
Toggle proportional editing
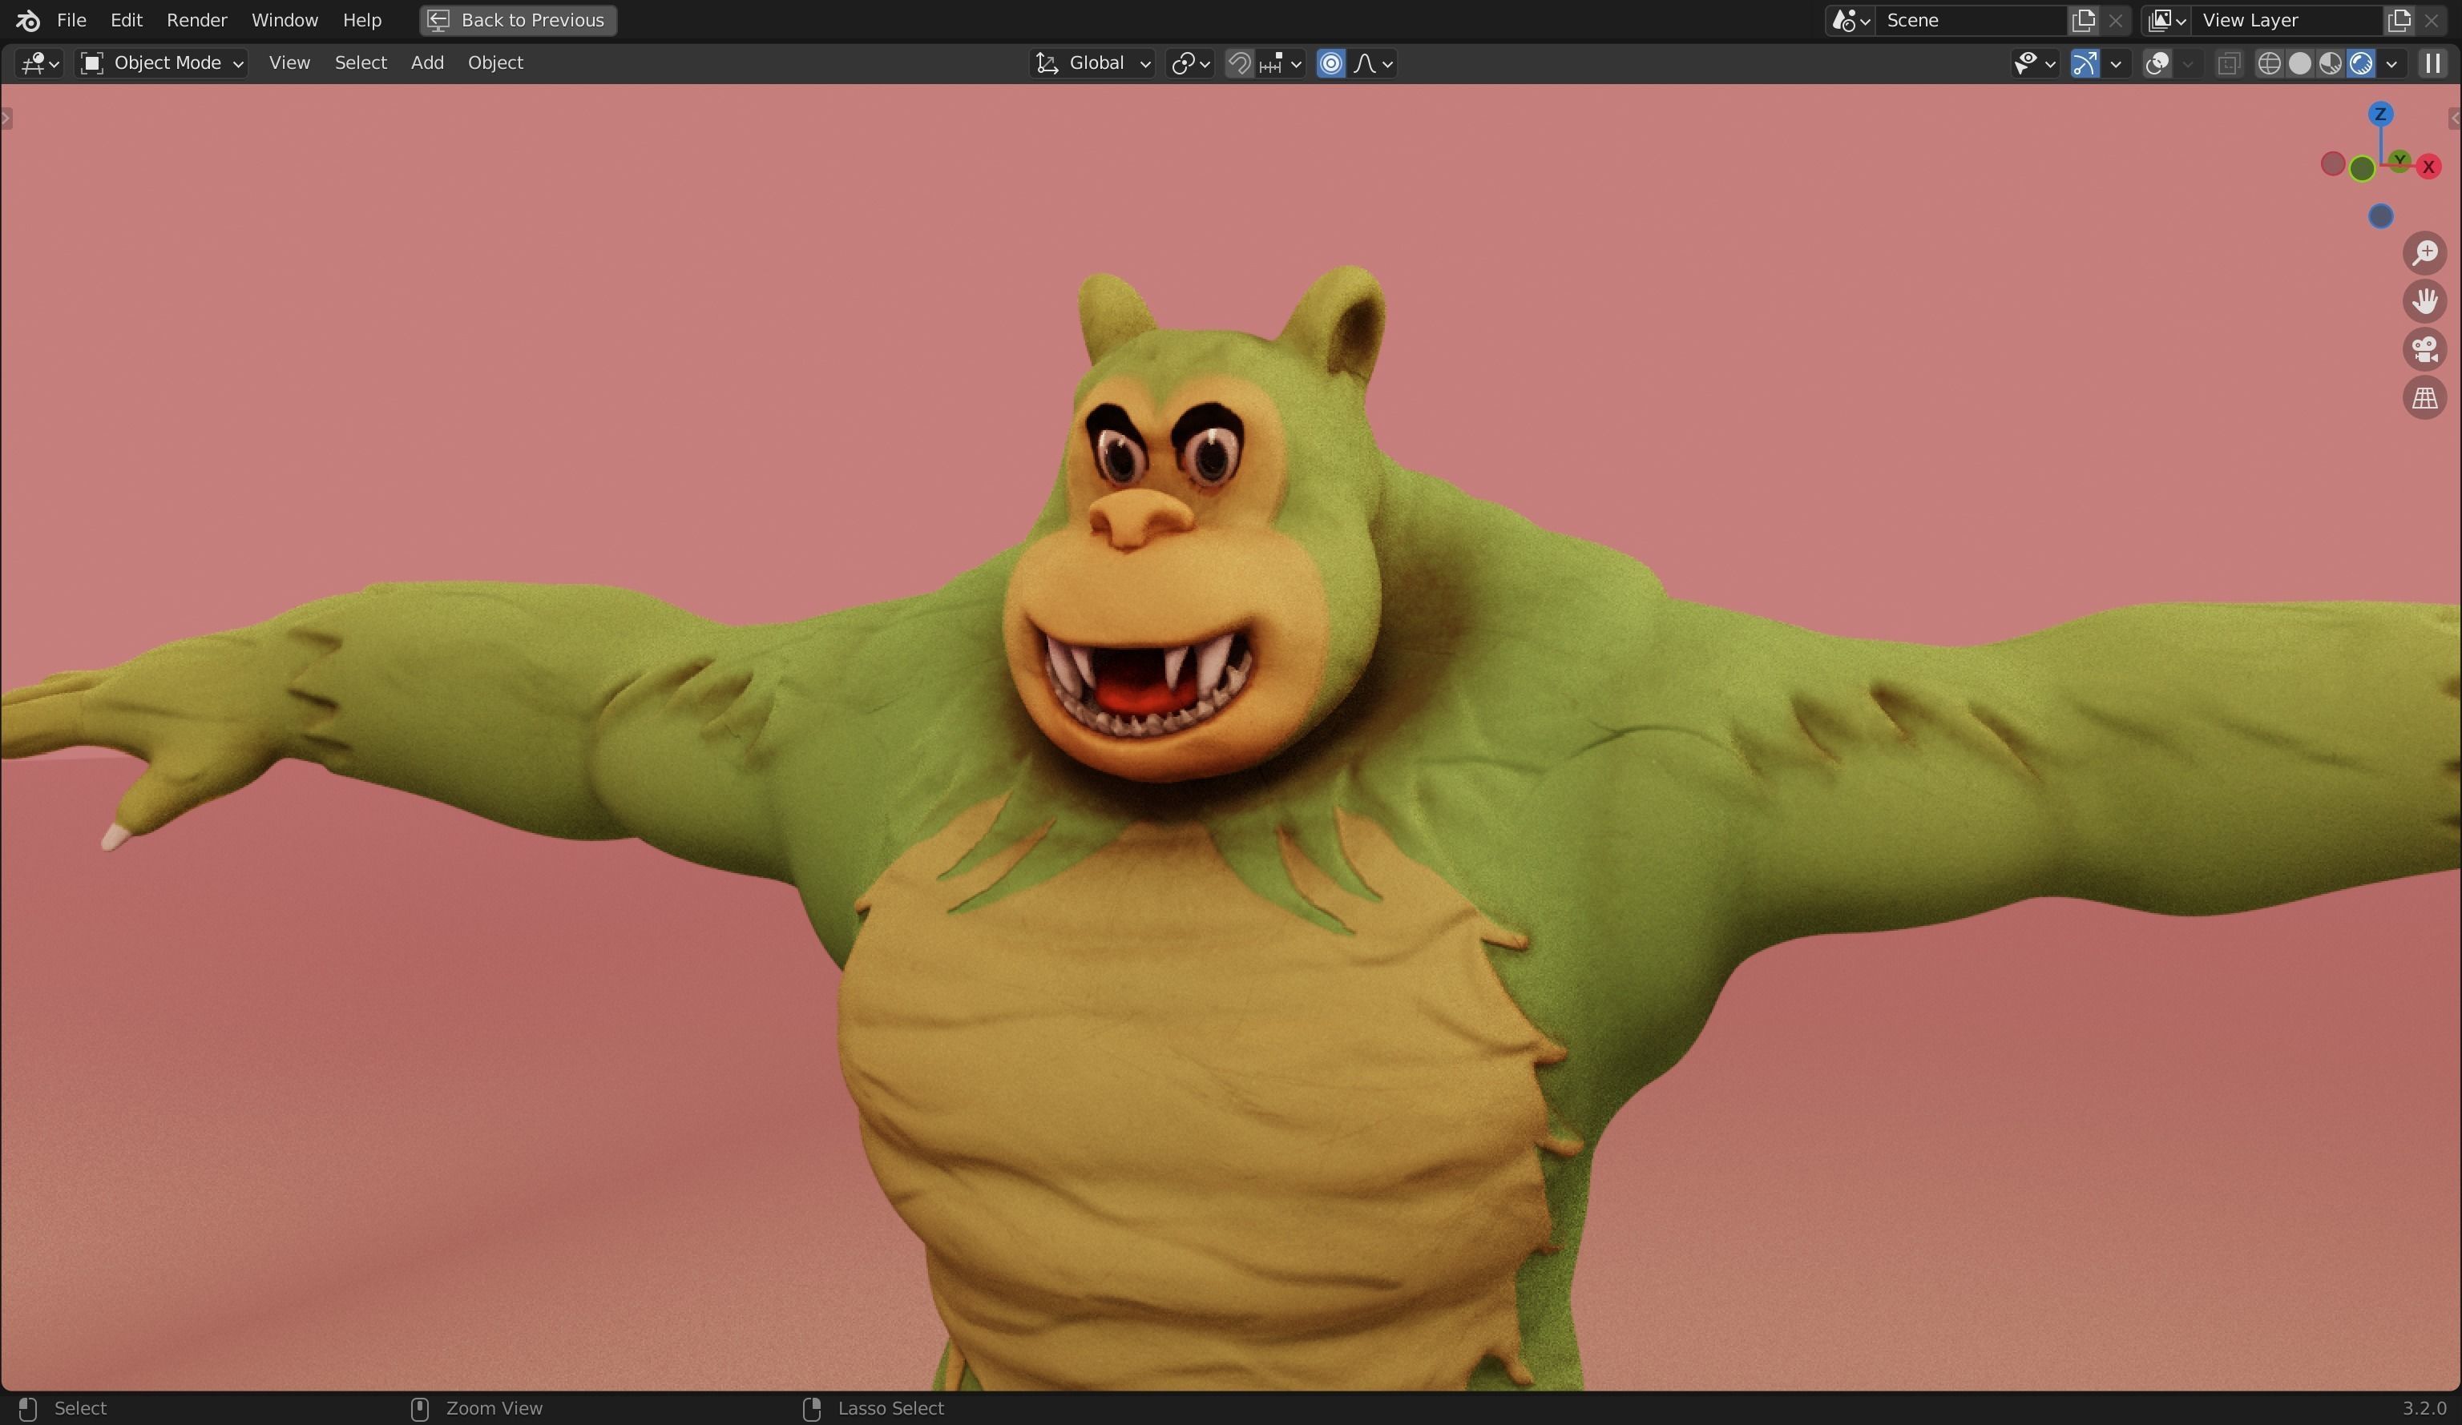[x=1330, y=63]
